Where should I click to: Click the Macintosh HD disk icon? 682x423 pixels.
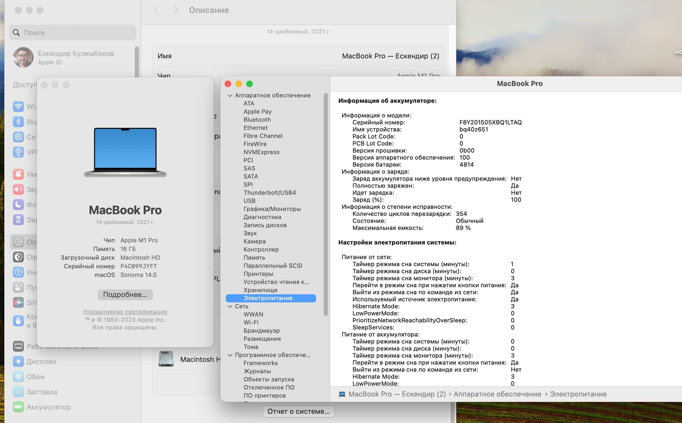166,359
